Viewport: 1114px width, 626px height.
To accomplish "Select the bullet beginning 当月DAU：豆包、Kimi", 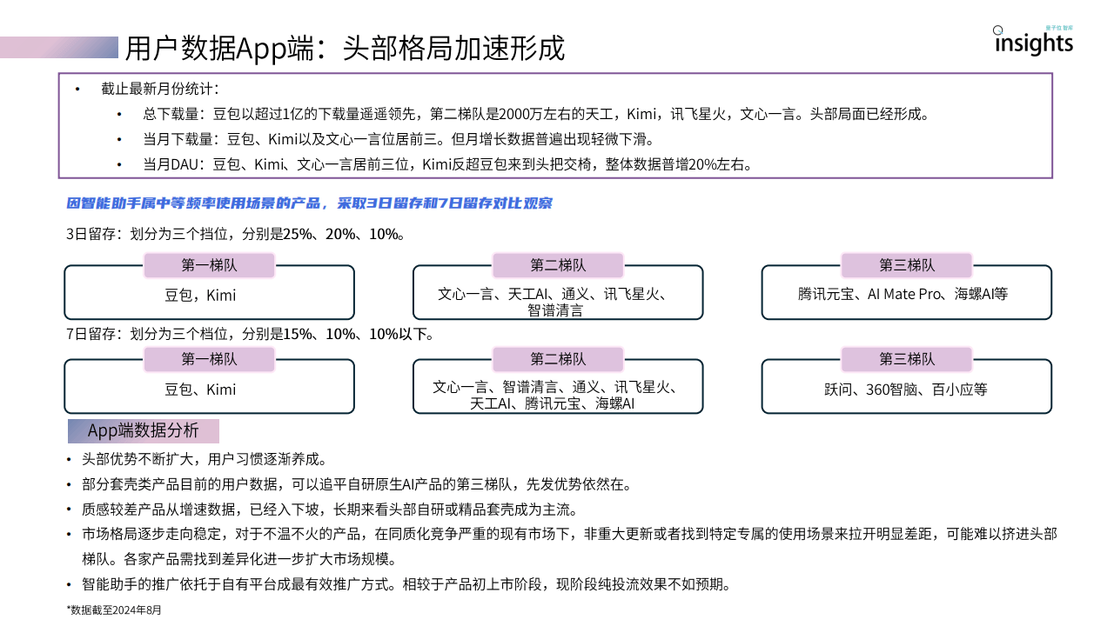I will pos(447,164).
